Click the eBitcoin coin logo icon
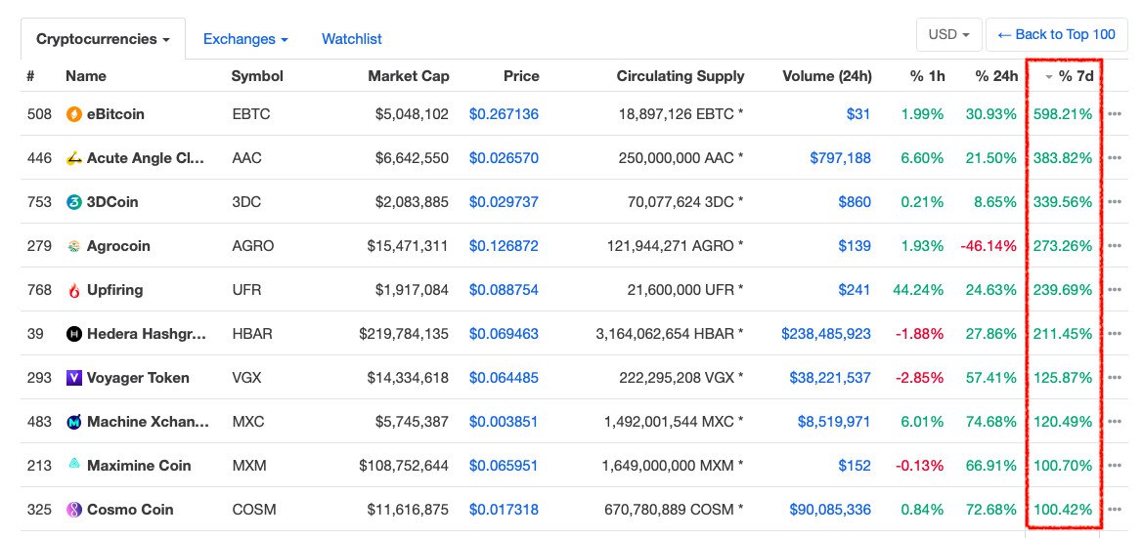This screenshot has height=538, width=1143. point(73,114)
